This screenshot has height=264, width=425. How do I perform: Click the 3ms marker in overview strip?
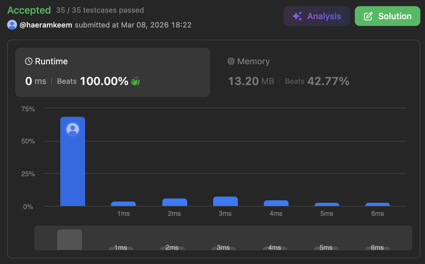click(223, 248)
